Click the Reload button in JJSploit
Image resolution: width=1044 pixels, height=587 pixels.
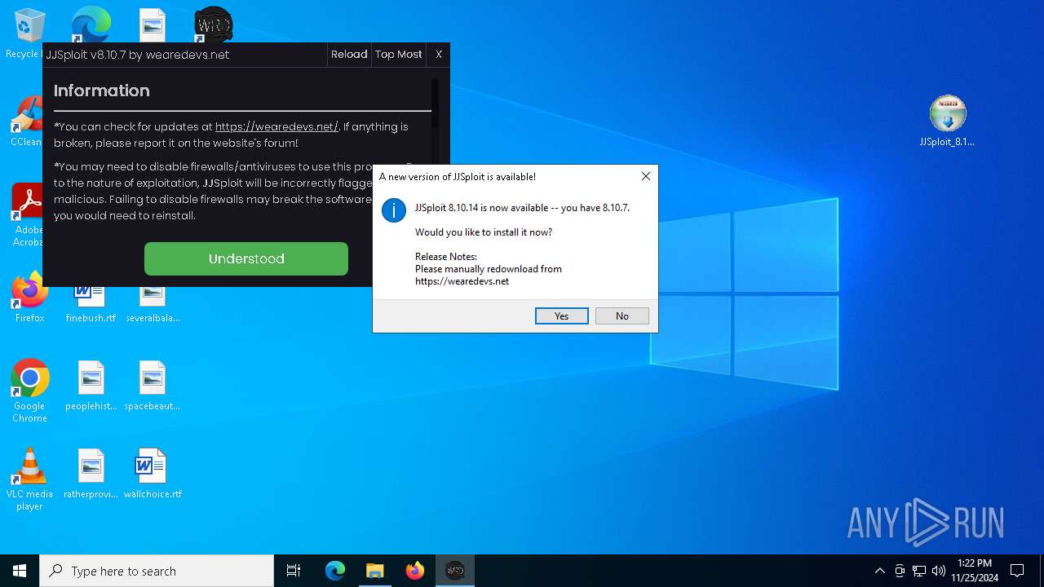tap(349, 55)
